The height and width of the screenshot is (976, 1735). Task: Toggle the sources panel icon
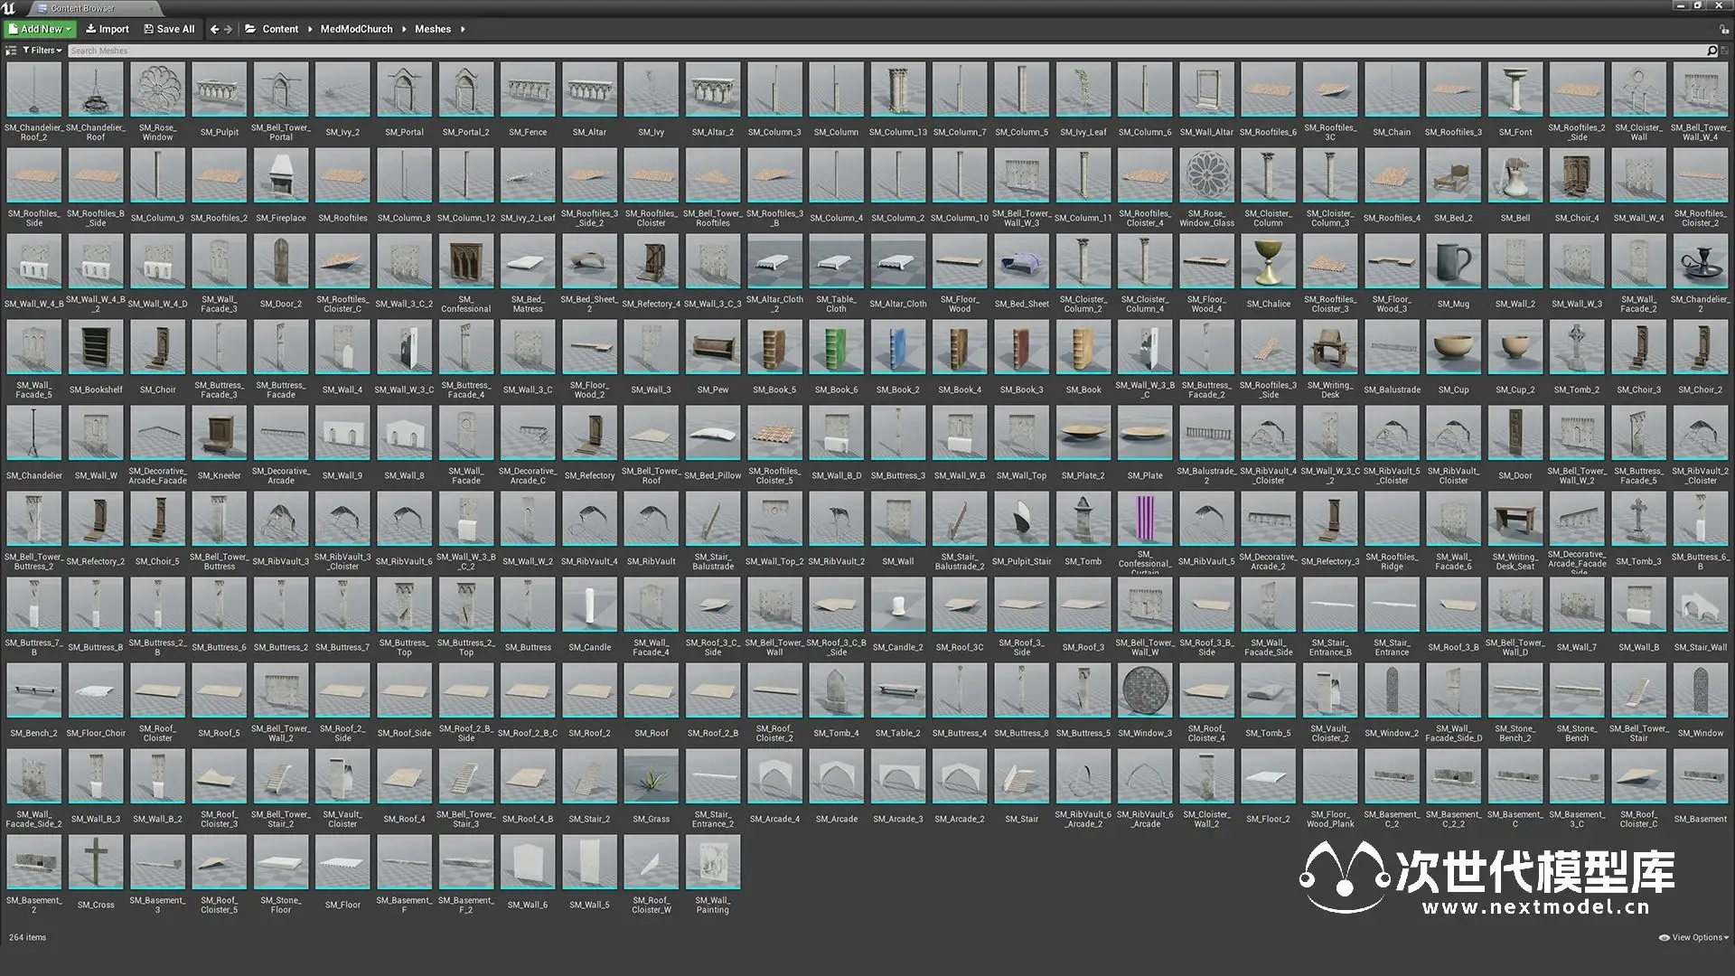tap(11, 51)
